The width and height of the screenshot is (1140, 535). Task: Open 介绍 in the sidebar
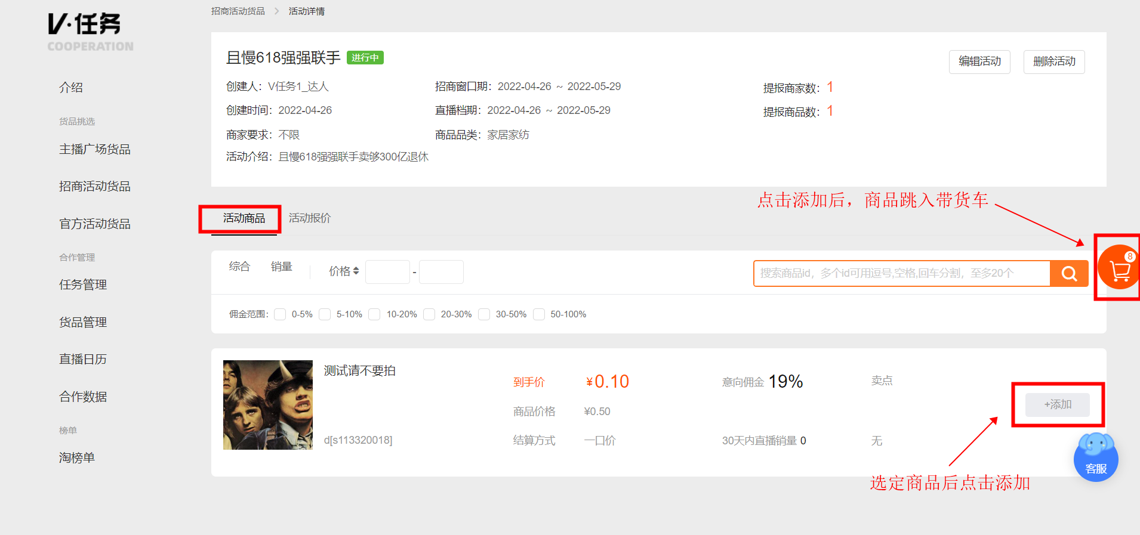(x=71, y=88)
